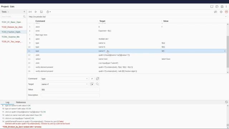The height and width of the screenshot is (129, 229).
Task: Click the Value column header
Action: tap(166, 21)
